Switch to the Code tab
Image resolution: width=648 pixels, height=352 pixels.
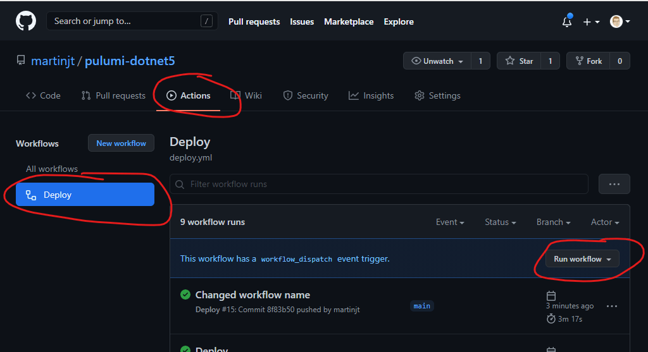(43, 95)
